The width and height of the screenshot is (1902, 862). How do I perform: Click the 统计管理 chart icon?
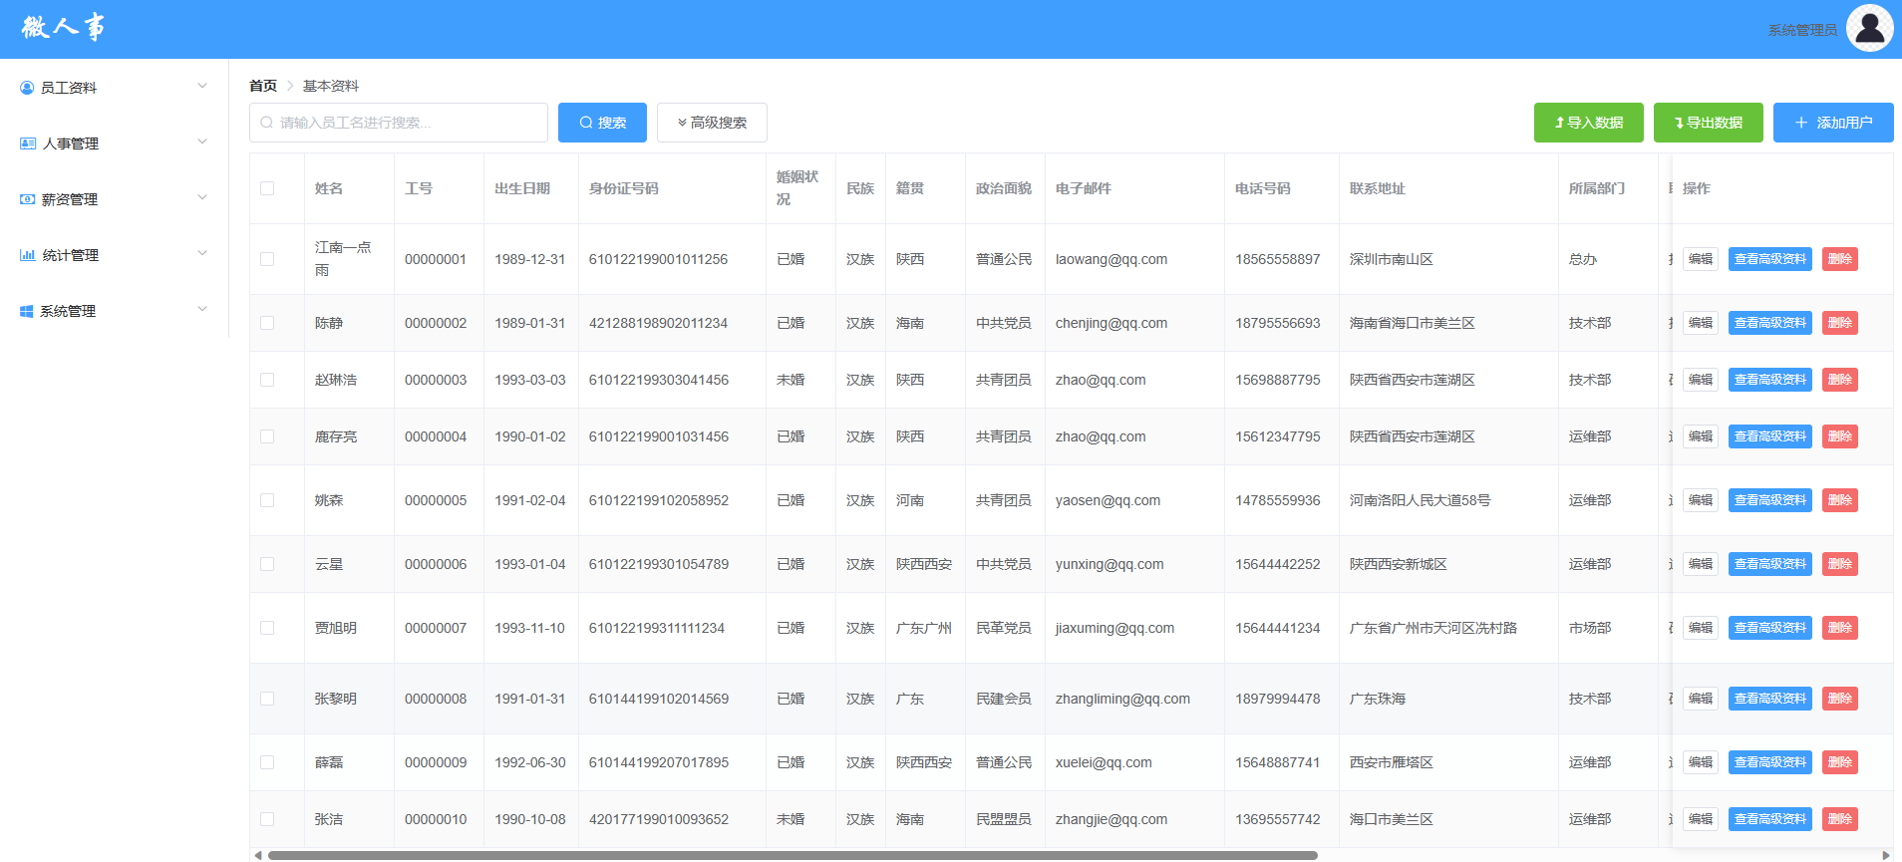(28, 255)
